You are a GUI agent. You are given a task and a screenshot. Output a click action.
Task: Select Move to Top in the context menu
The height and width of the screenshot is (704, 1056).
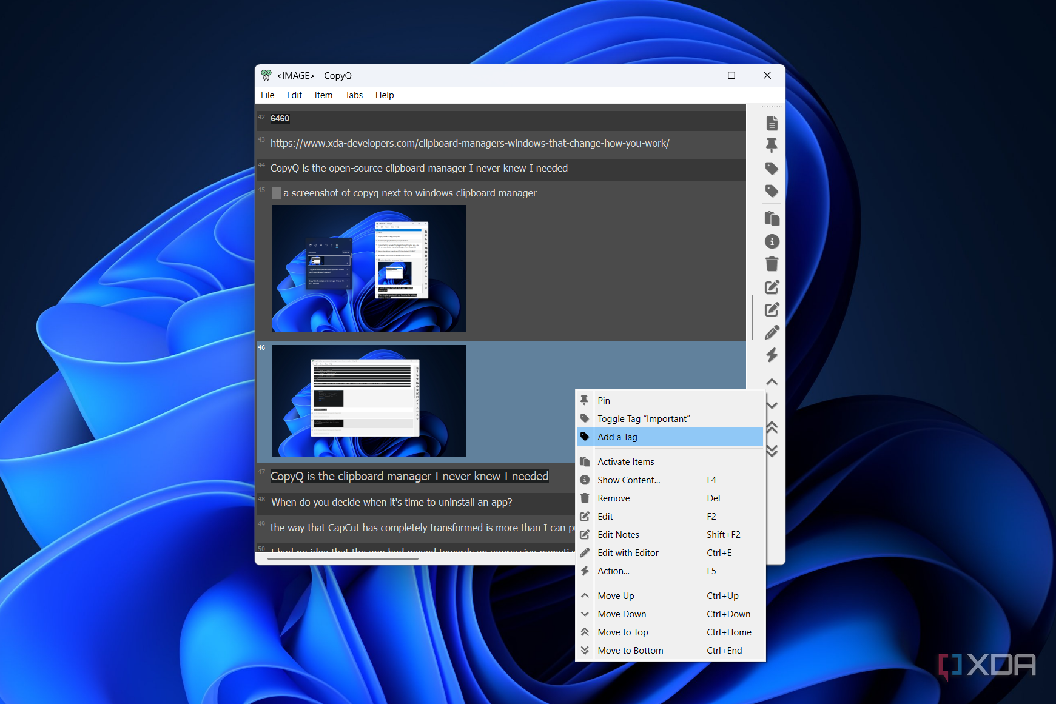[x=670, y=632]
